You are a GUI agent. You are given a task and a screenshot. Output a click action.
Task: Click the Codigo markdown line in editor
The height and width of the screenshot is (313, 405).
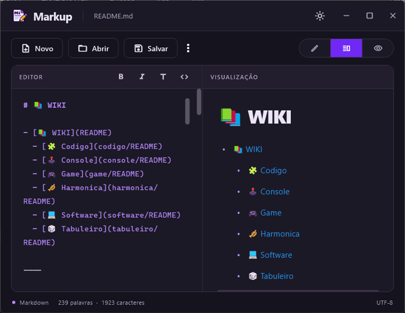(x=97, y=146)
